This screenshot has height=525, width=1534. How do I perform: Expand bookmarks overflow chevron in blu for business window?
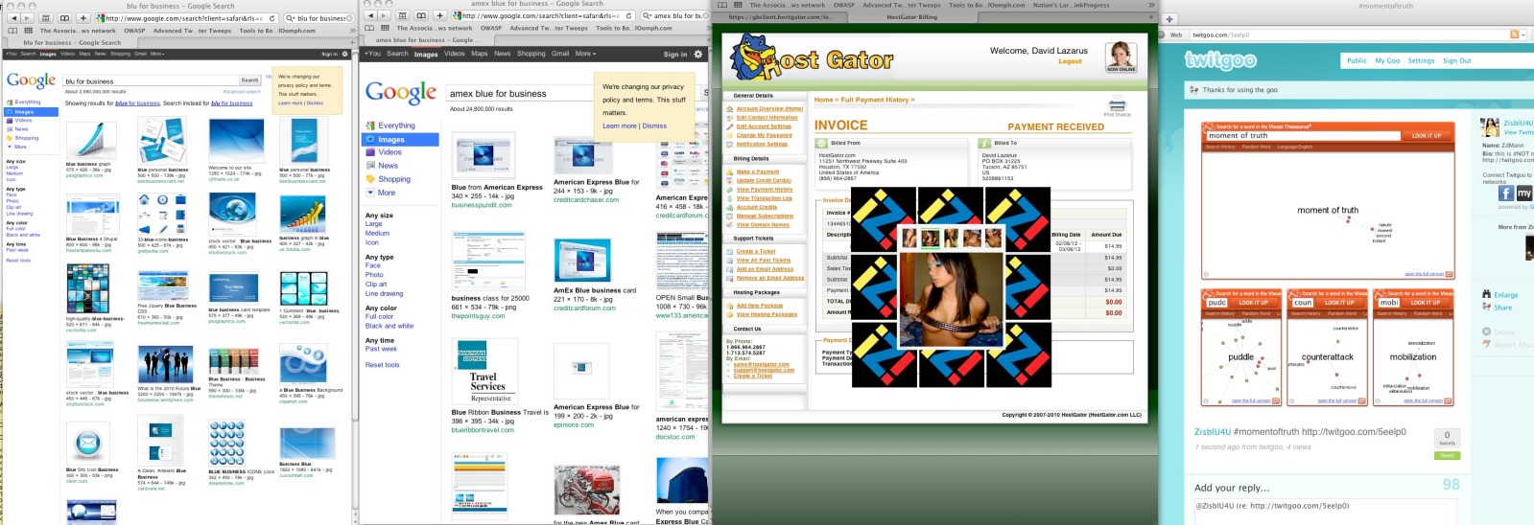pos(350,30)
